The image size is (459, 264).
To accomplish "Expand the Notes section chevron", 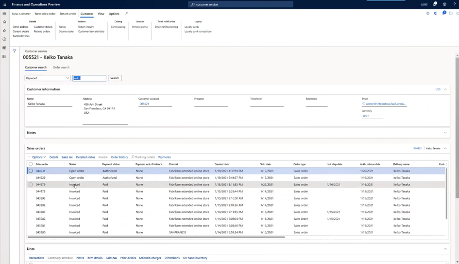I will click(445, 132).
